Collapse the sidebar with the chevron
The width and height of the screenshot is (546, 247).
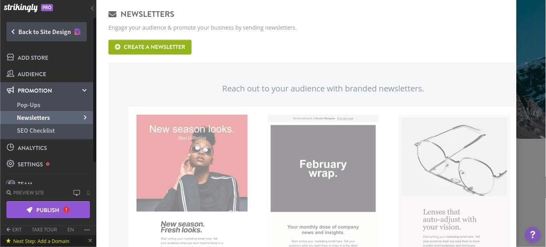92,8
